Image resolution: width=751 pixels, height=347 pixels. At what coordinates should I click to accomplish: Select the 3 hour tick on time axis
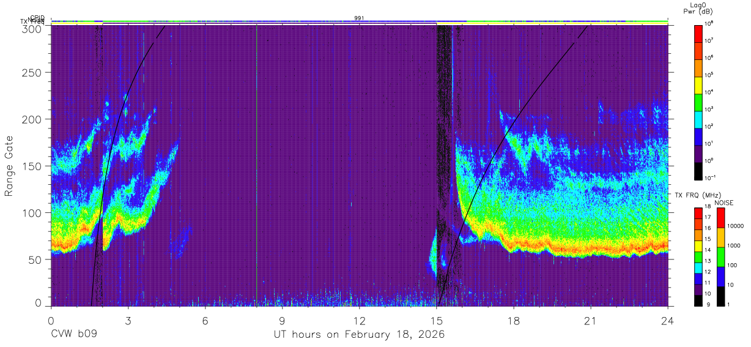(x=128, y=320)
